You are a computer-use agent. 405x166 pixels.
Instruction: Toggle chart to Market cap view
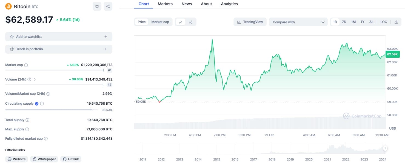point(160,22)
